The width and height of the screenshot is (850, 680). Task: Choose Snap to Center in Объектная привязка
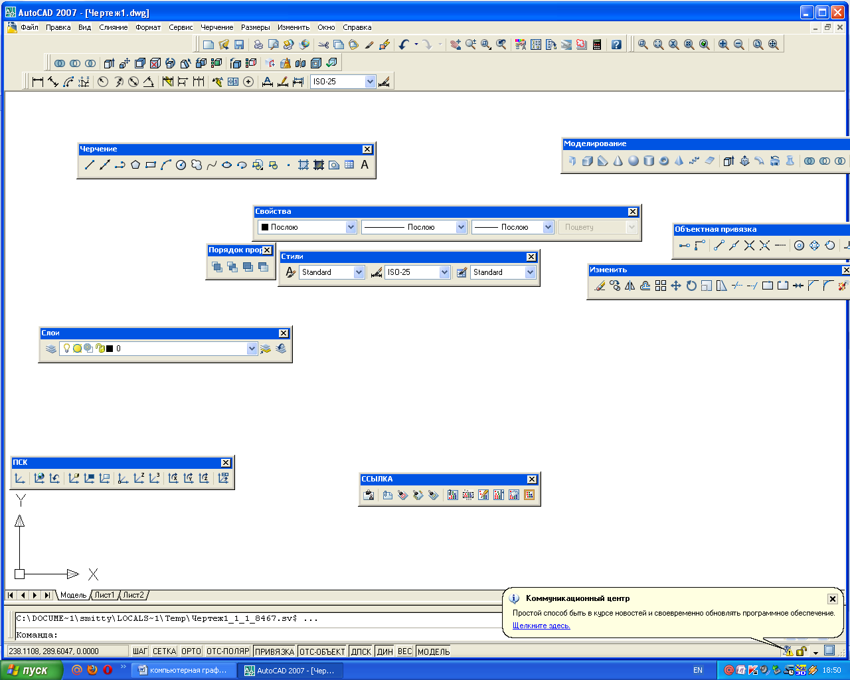click(800, 246)
